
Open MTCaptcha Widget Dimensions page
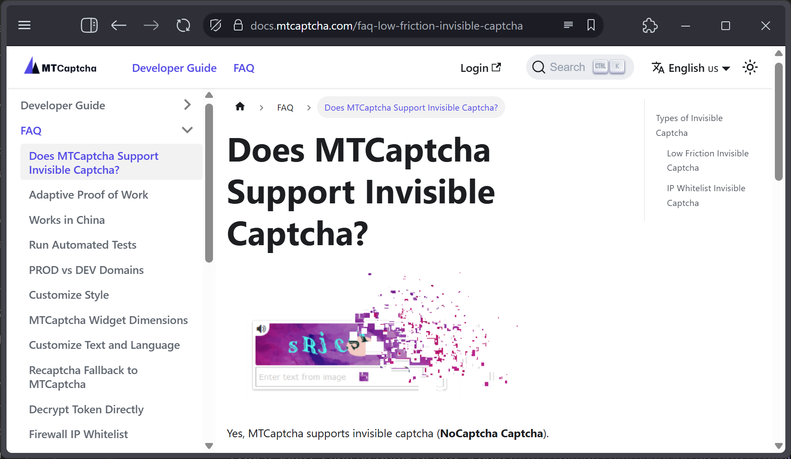tap(108, 320)
